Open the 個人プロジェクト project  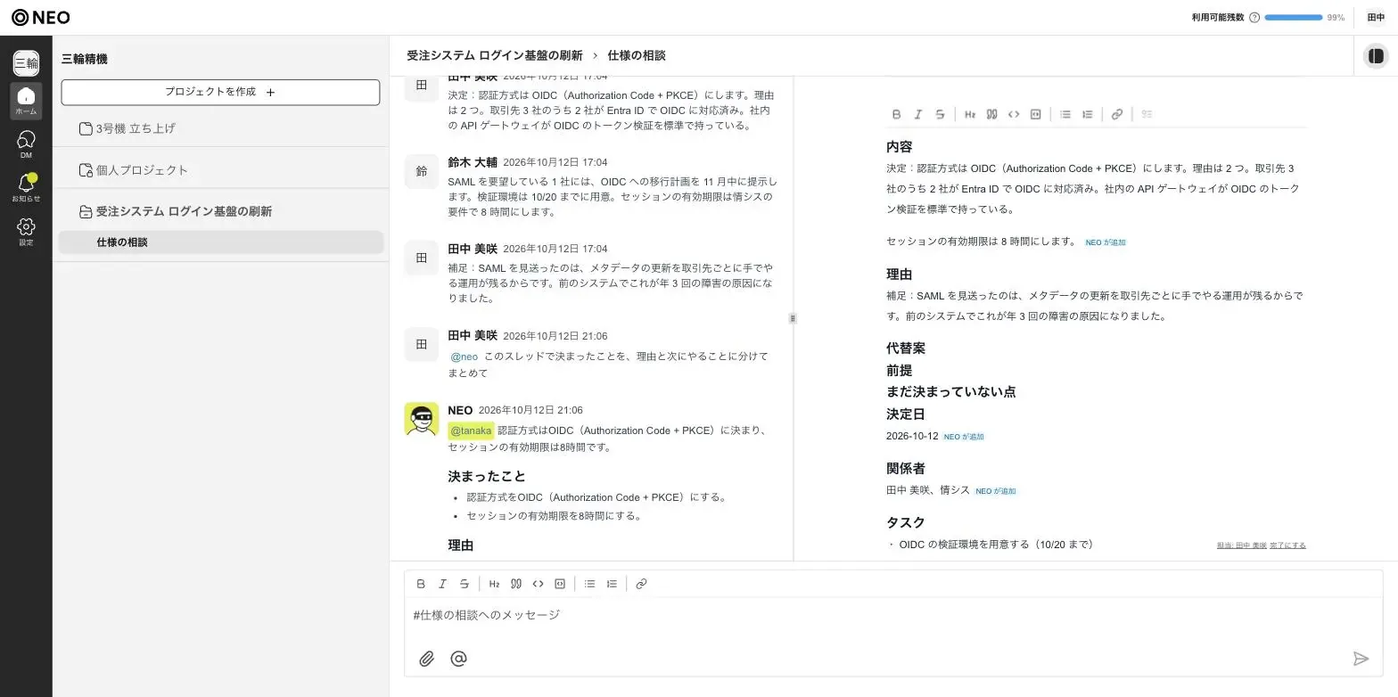coord(220,170)
